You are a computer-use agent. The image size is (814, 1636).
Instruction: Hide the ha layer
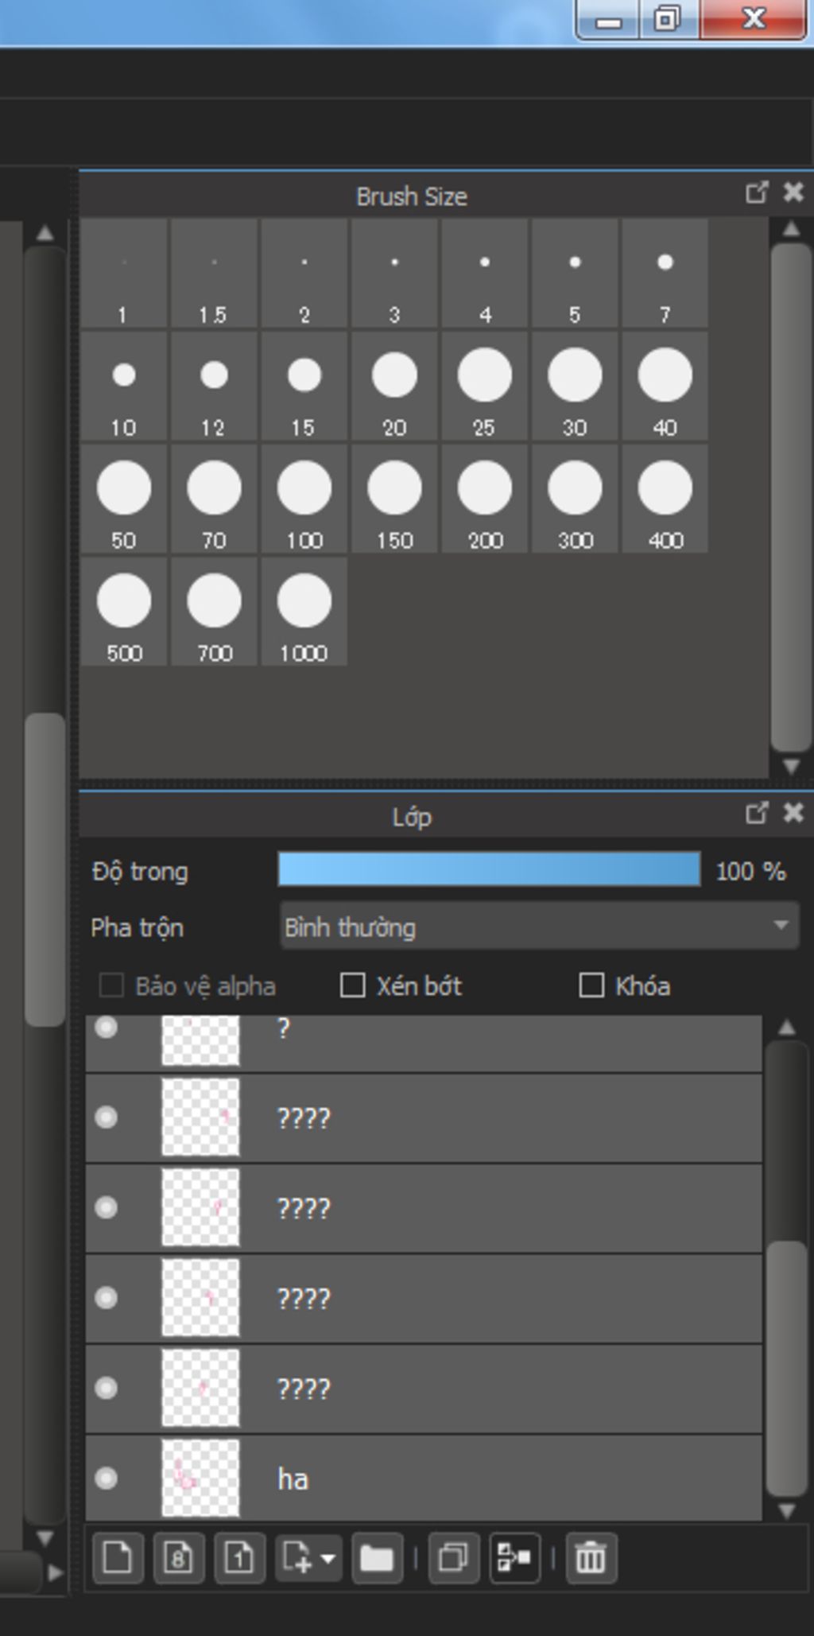click(x=107, y=1479)
